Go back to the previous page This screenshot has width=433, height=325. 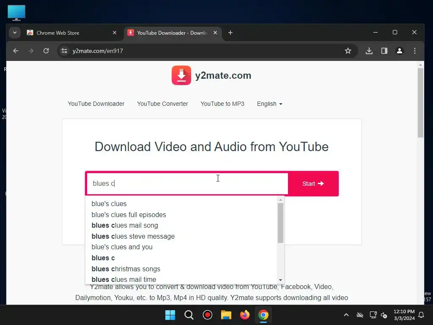coord(16,51)
